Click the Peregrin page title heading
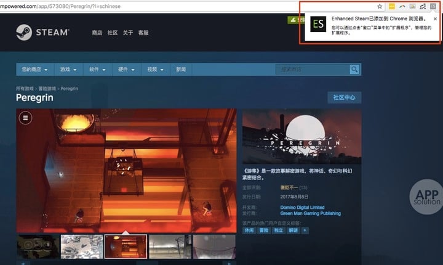443x265 pixels. tap(34, 97)
